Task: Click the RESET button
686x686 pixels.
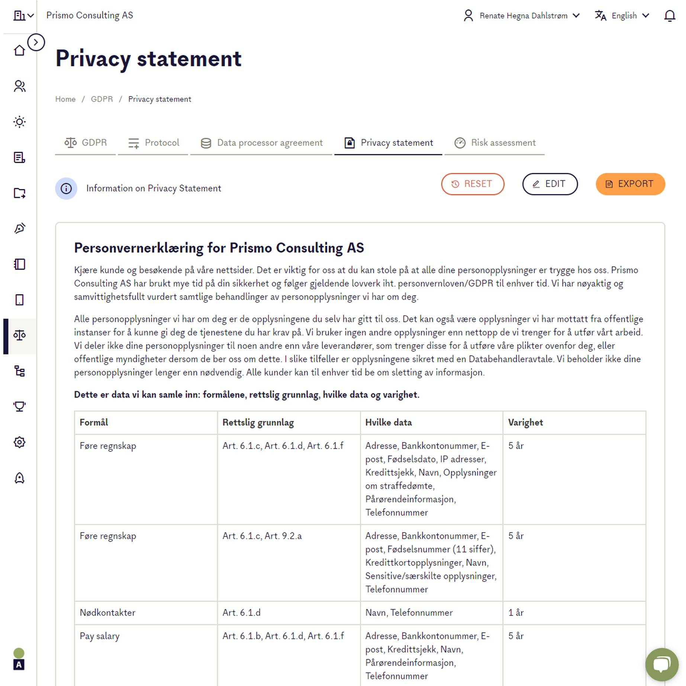Action: [x=473, y=184]
